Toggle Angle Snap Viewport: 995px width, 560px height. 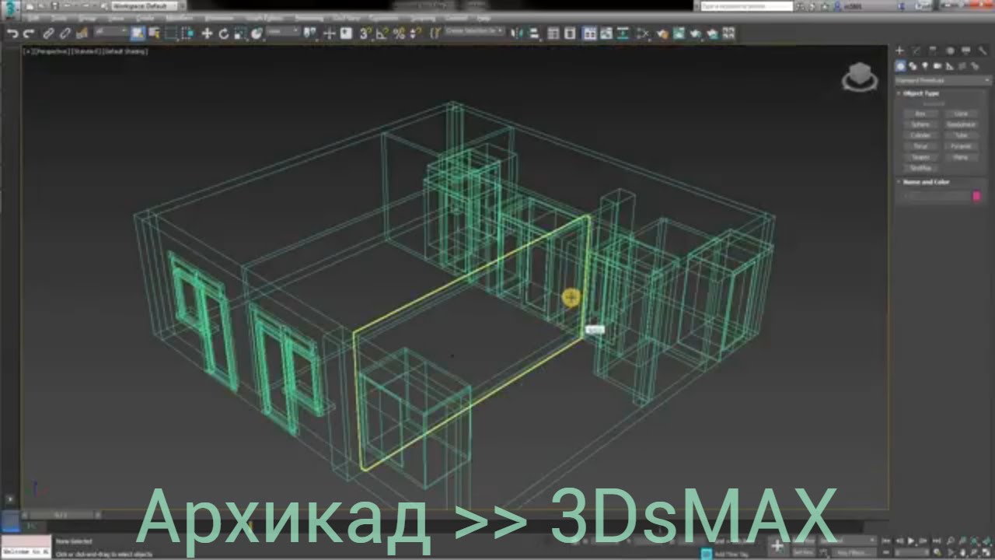coord(382,33)
